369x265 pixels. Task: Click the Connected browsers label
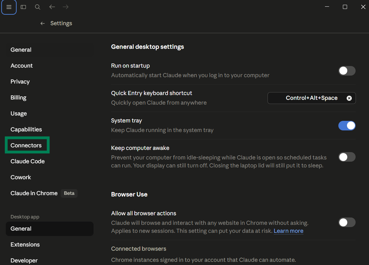pyautogui.click(x=139, y=249)
